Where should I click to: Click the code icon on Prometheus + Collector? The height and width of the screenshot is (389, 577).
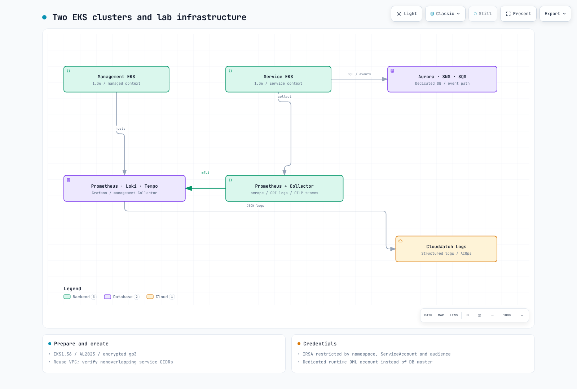(230, 180)
